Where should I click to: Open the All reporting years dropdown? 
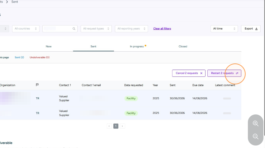[x=131, y=29]
